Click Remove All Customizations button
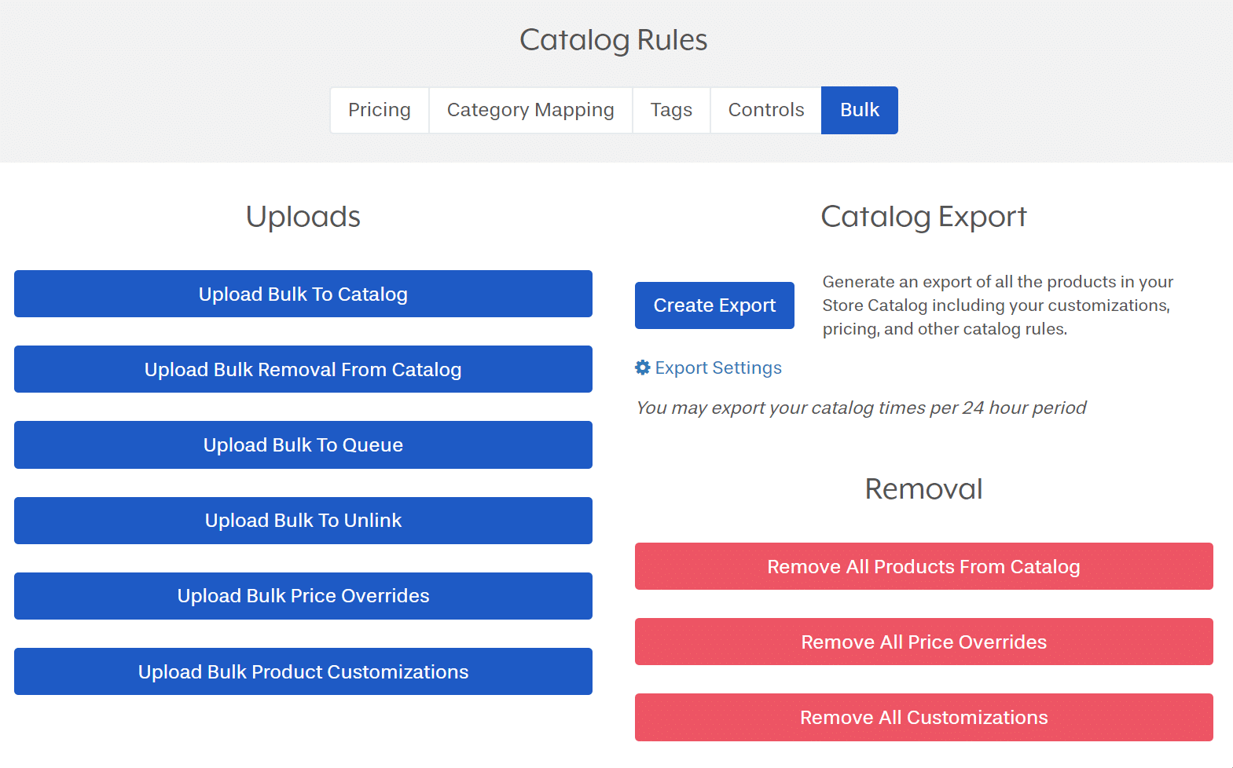 pos(923,717)
